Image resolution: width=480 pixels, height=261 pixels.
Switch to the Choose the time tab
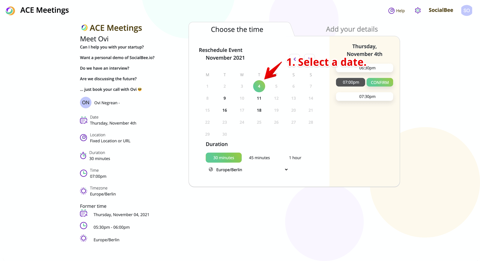point(237,29)
